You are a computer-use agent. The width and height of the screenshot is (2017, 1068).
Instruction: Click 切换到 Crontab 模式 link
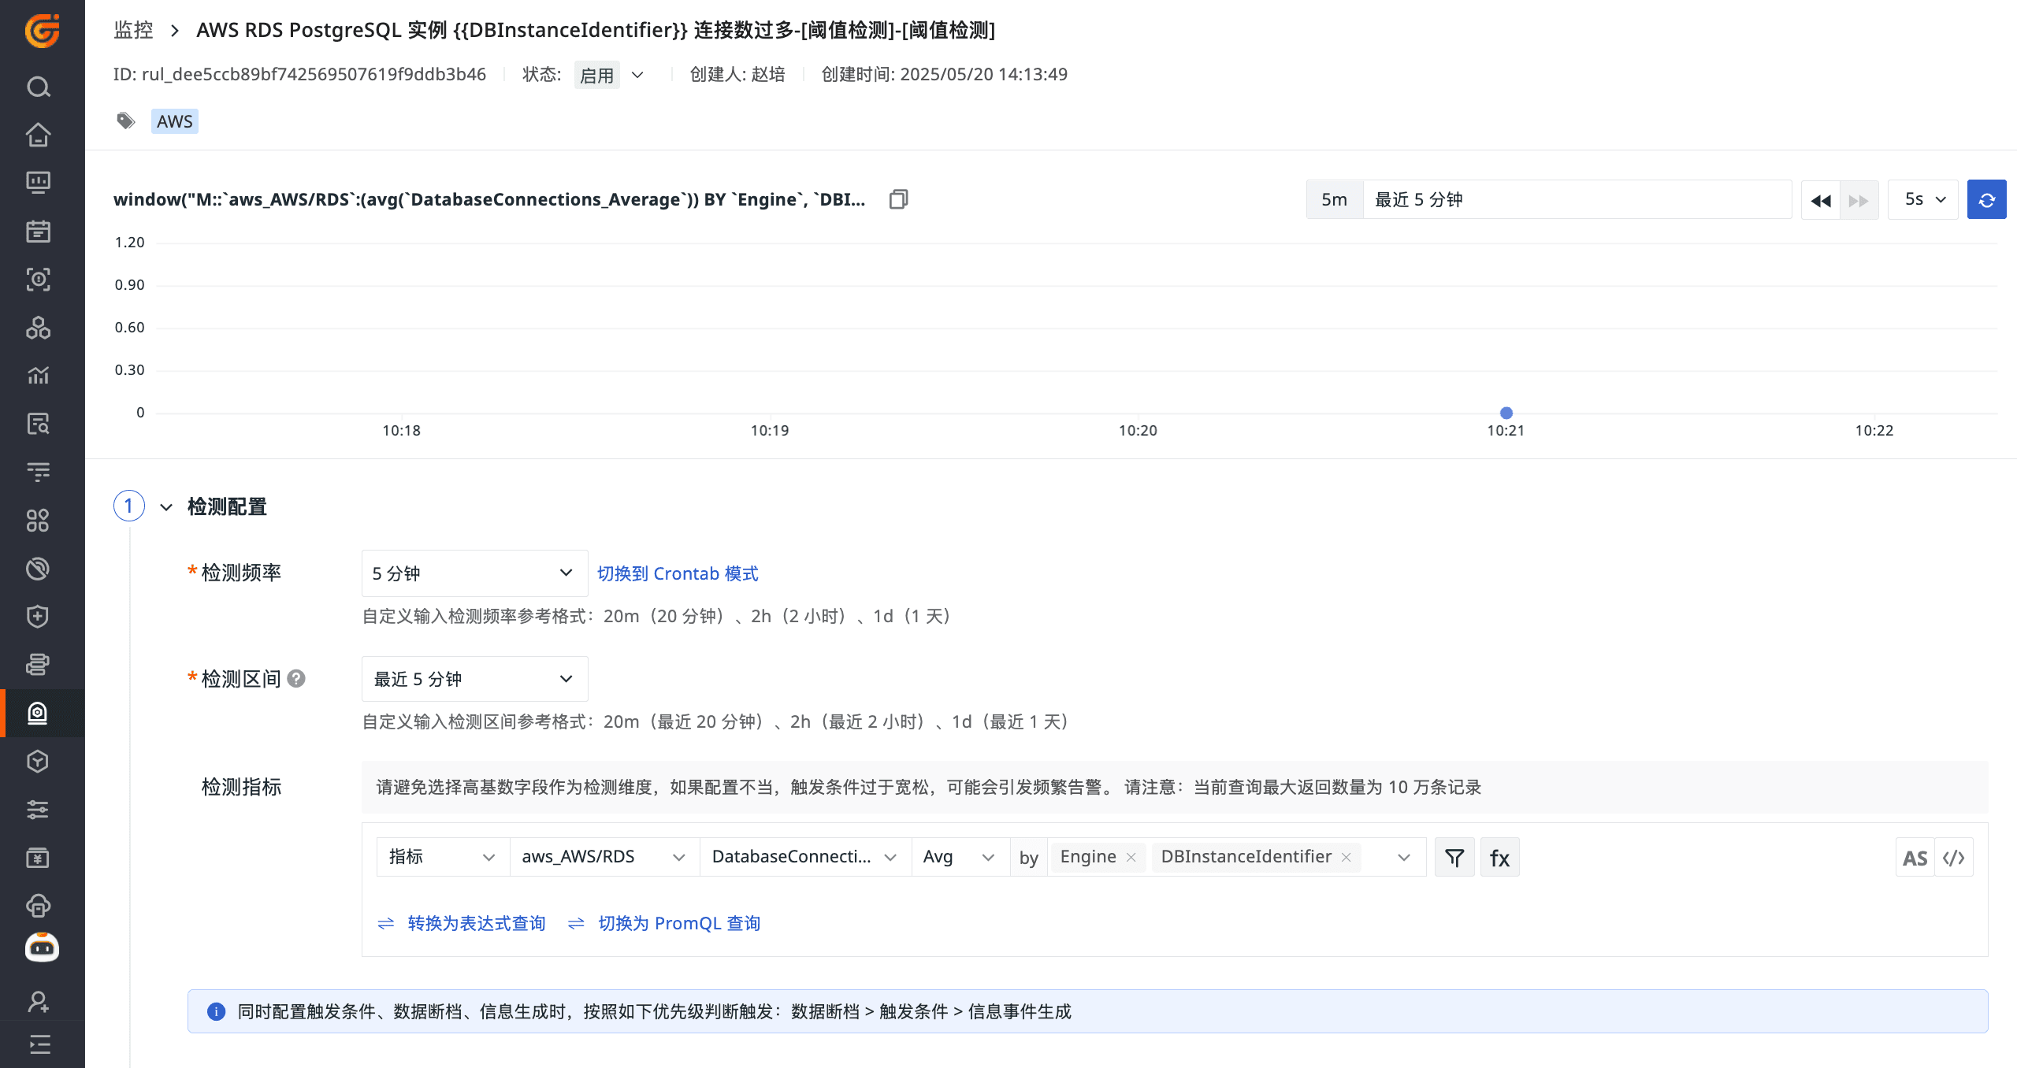(x=678, y=573)
